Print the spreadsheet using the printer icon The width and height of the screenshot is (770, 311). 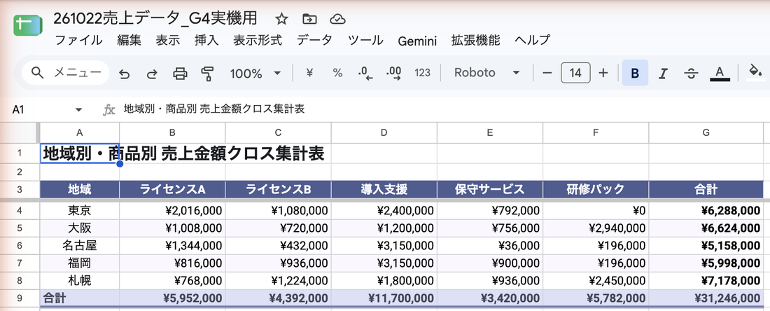180,74
